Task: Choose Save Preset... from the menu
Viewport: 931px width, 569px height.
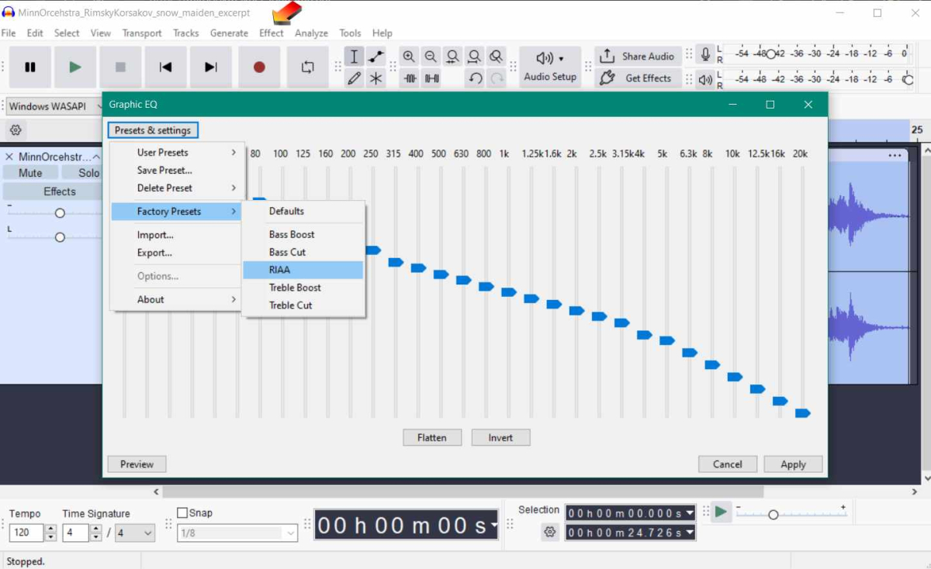Action: [x=178, y=171]
